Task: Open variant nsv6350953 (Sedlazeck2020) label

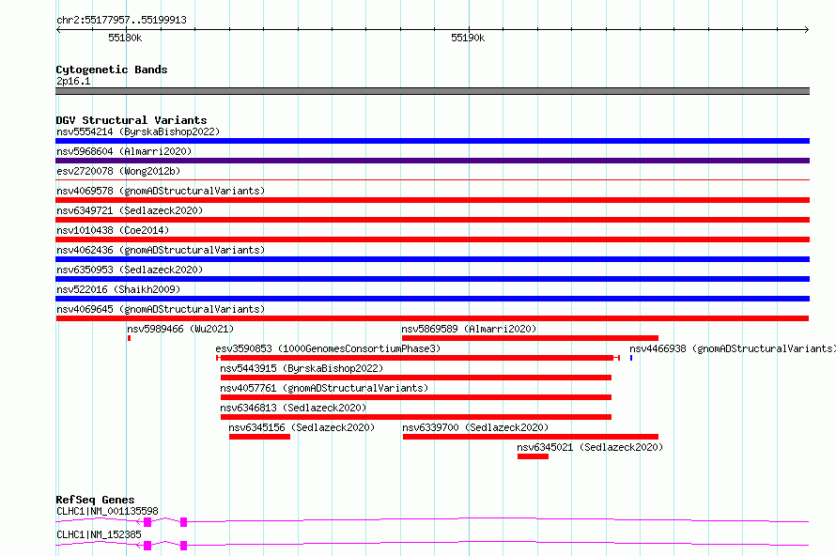Action: tap(130, 270)
